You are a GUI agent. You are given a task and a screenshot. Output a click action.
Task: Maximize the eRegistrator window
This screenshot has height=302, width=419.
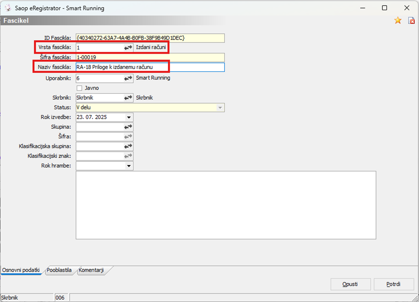point(384,8)
